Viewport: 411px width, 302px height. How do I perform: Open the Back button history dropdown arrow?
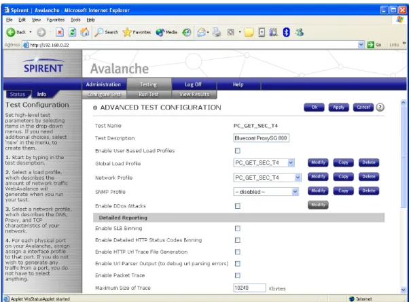(31, 32)
